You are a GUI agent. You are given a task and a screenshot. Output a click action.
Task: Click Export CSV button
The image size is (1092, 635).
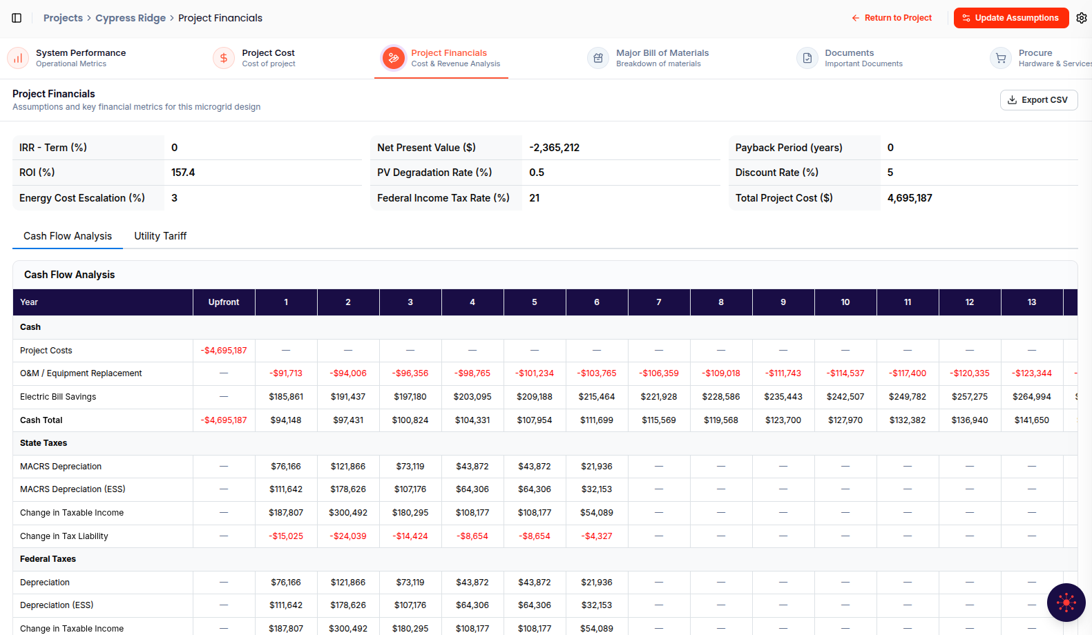[x=1039, y=100]
